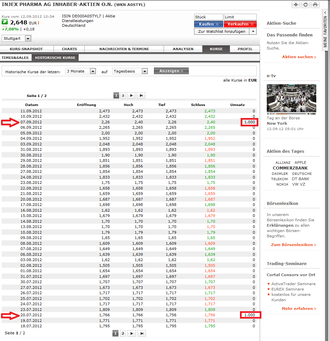Click the refresh icon at top right

tap(306, 5)
